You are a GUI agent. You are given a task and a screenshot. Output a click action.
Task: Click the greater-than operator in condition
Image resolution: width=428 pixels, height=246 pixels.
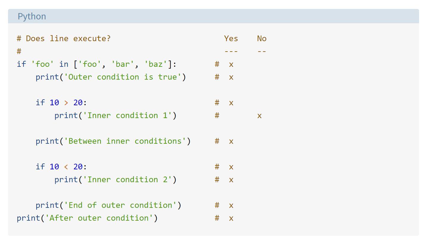[x=66, y=103]
